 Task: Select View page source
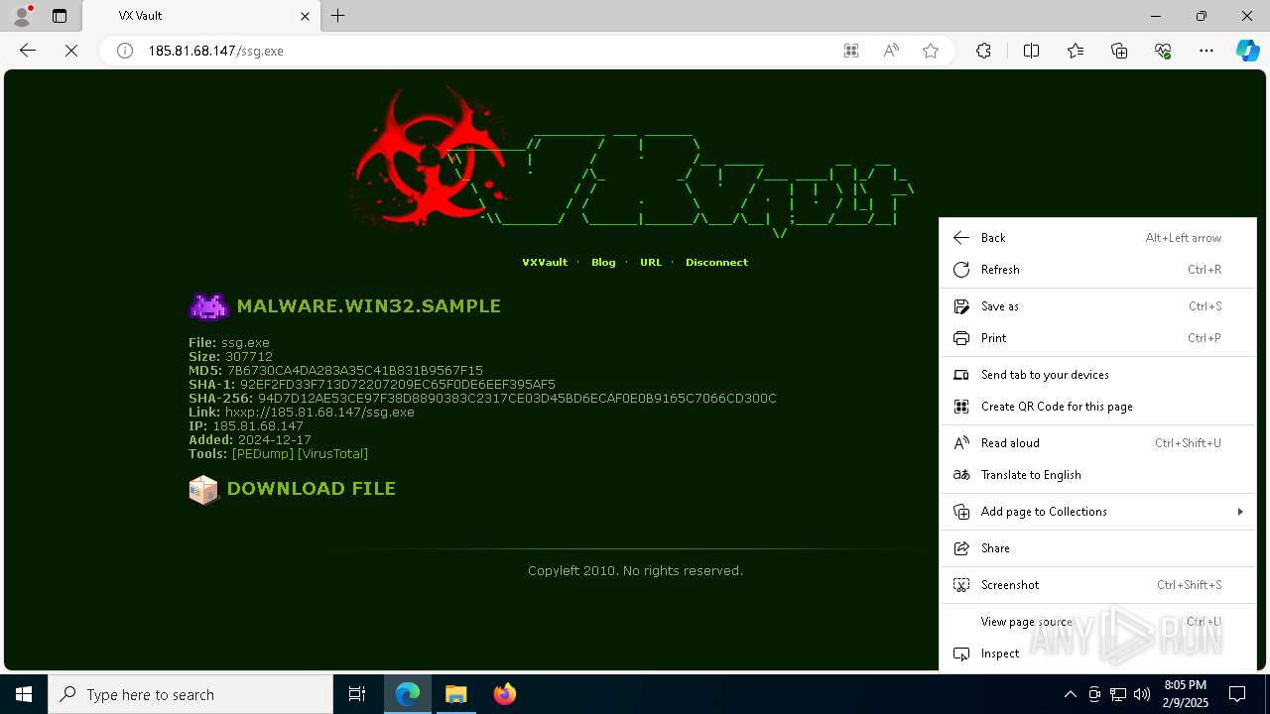[1097, 622]
